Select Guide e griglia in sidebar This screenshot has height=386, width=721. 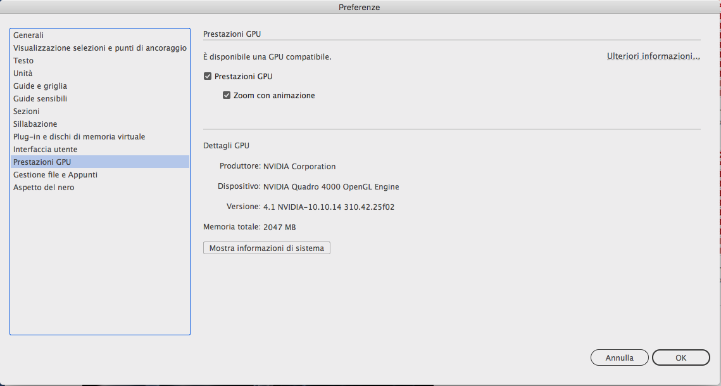tap(40, 86)
